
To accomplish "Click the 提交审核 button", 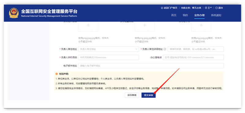I will [x=149, y=95].
